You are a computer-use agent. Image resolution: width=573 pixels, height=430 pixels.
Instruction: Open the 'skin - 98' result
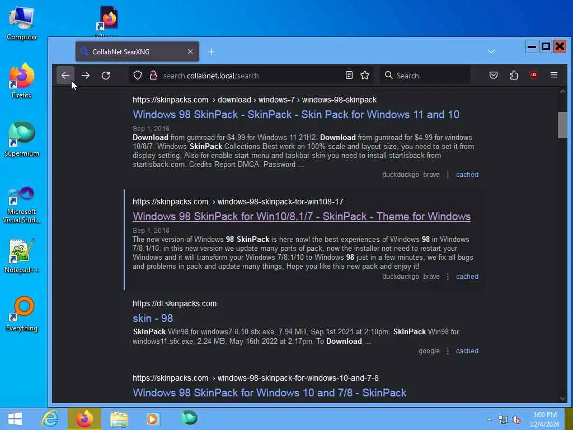[x=153, y=318]
